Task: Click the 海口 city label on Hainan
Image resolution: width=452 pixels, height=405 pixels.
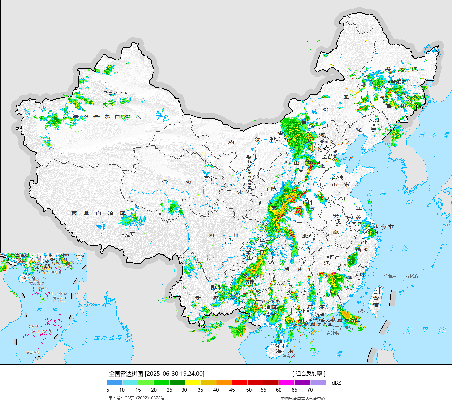Action: (279, 345)
